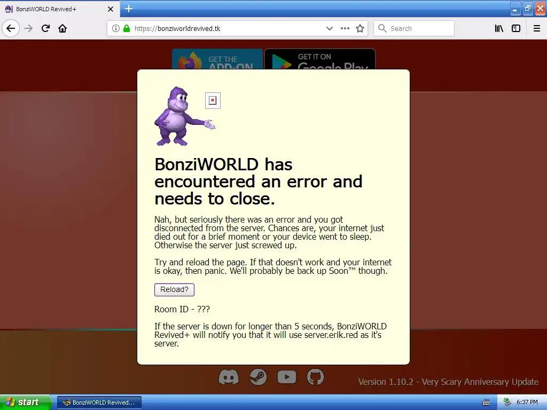
Task: Open the page actions three-dot menu
Action: (x=345, y=28)
